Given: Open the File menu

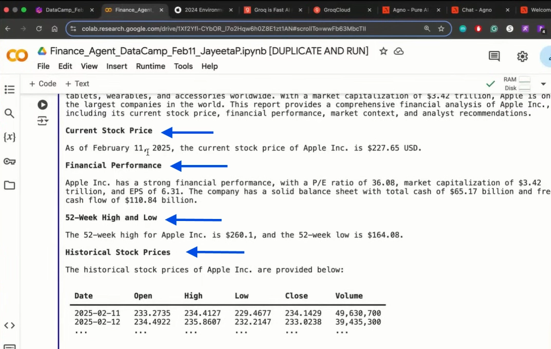Looking at the screenshot, I should click(x=43, y=66).
